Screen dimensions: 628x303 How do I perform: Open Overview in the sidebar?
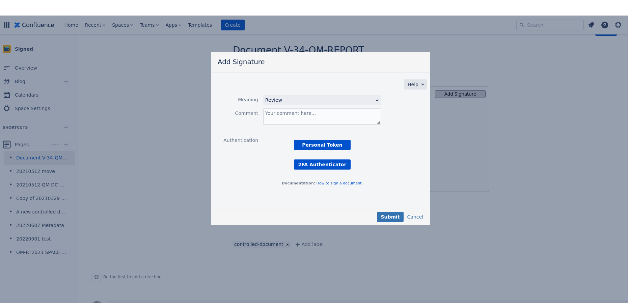coord(26,68)
